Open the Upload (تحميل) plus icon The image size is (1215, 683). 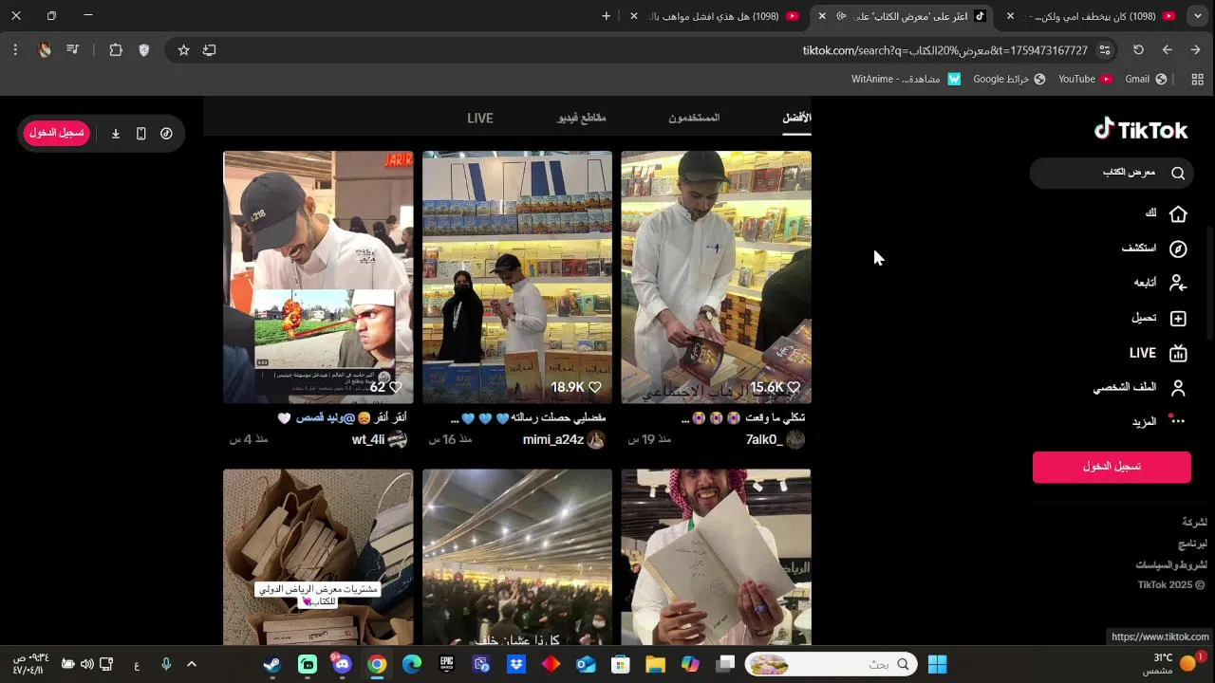point(1178,318)
